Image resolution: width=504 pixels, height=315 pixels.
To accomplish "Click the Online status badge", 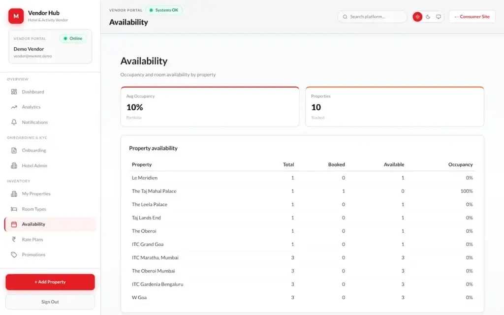I will pyautogui.click(x=73, y=38).
